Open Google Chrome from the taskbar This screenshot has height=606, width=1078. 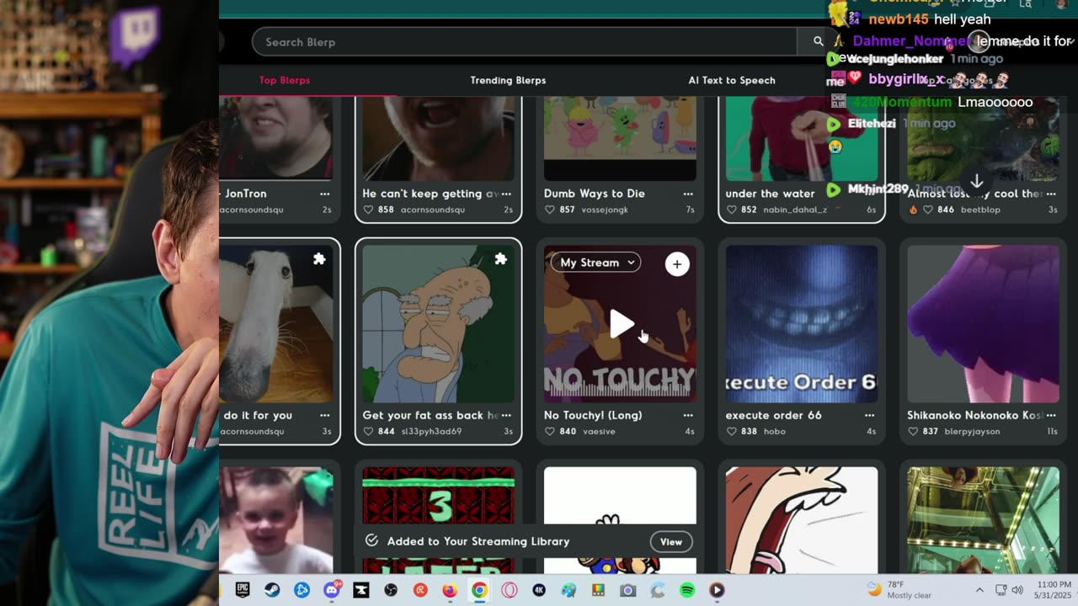click(479, 590)
